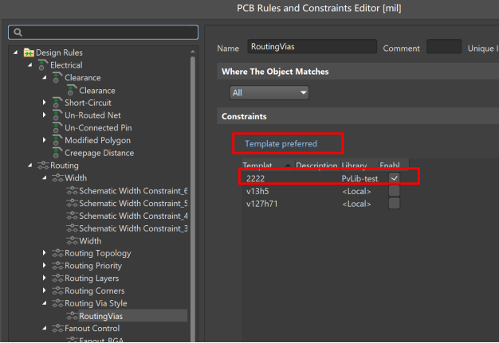Collapse the Width rules tree node
The height and width of the screenshot is (343, 499).
pyautogui.click(x=45, y=178)
